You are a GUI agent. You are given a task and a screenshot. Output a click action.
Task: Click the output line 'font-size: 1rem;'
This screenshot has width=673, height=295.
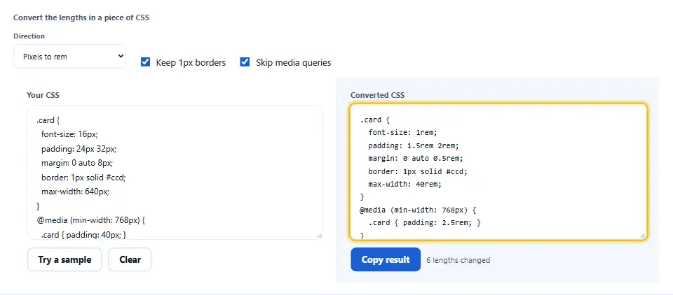pyautogui.click(x=402, y=132)
